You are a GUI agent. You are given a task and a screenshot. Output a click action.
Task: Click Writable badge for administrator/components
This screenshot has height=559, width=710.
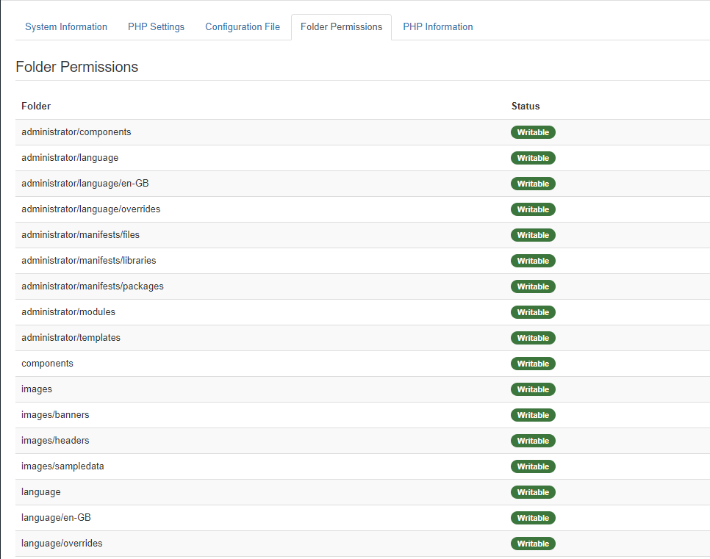click(533, 132)
